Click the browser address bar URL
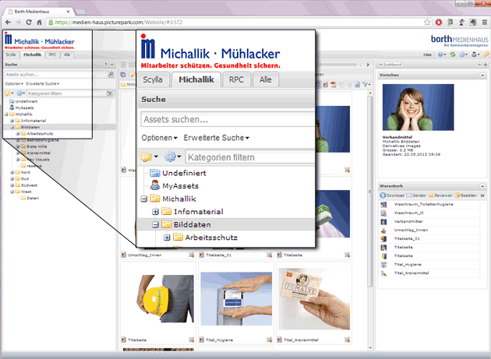This screenshot has width=491, height=359. (118, 23)
